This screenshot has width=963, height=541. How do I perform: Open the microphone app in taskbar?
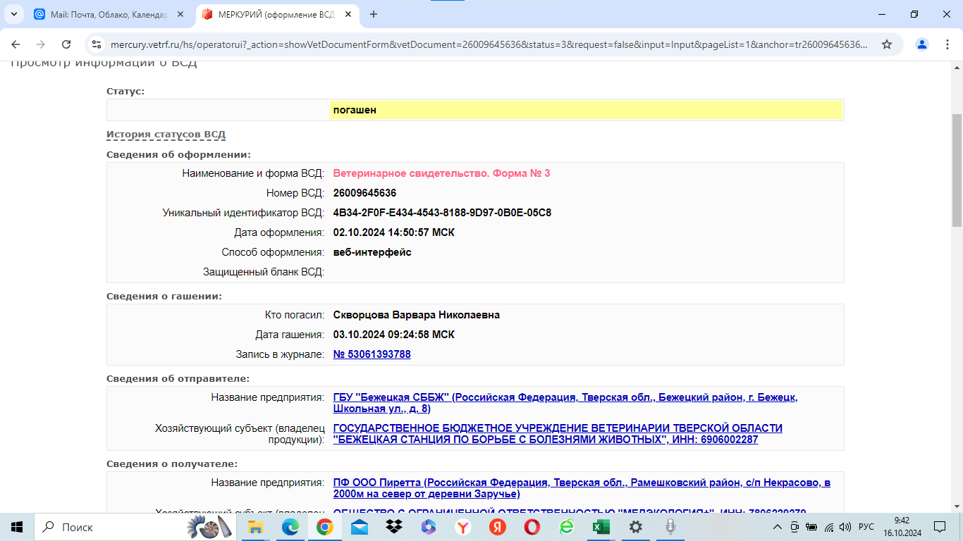(670, 527)
